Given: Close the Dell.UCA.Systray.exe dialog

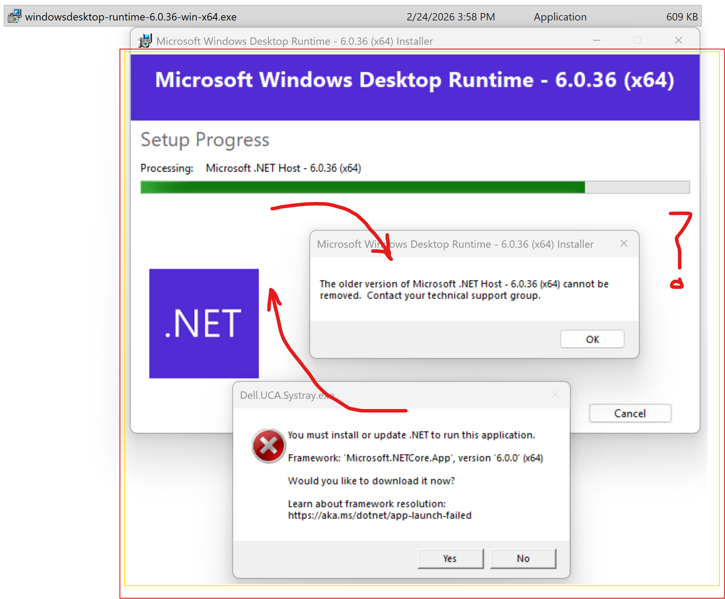Looking at the screenshot, I should click(555, 395).
